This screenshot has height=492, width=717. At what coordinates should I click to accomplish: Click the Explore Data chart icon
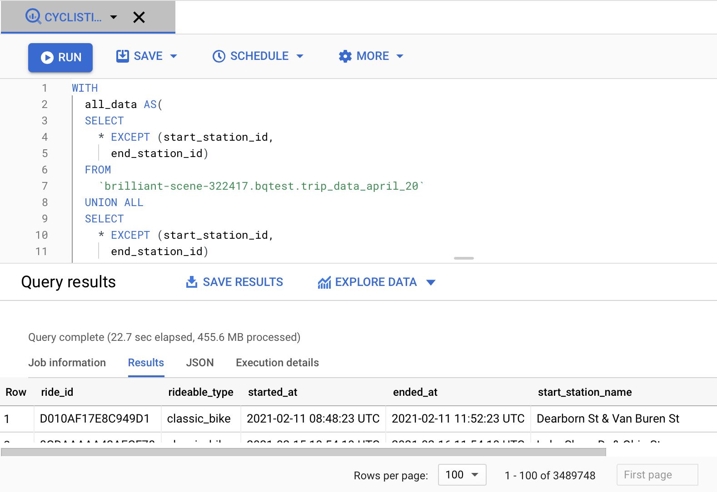tap(324, 282)
